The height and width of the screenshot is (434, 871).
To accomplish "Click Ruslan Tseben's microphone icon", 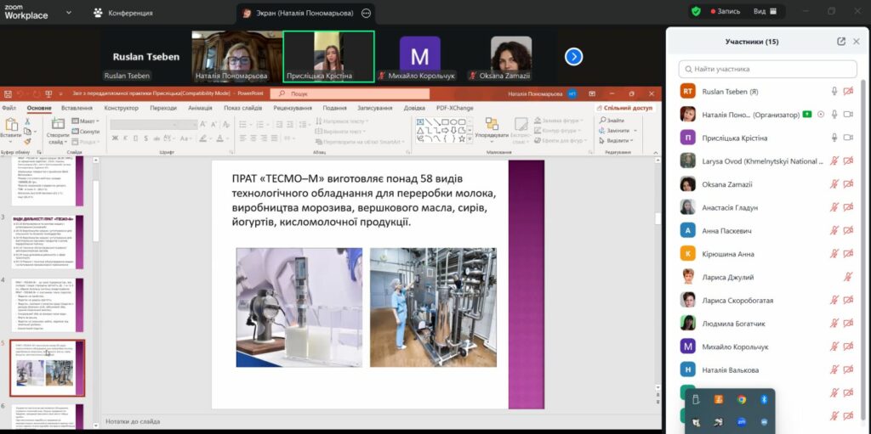I will tap(834, 92).
